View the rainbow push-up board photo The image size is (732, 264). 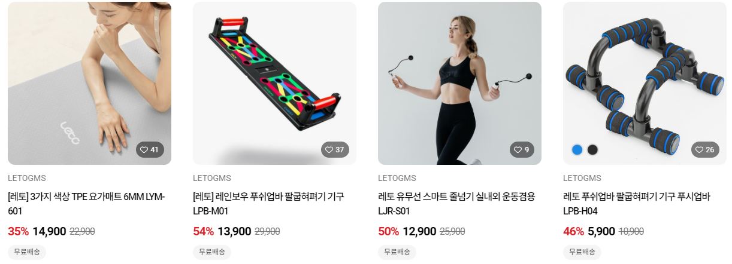point(274,83)
